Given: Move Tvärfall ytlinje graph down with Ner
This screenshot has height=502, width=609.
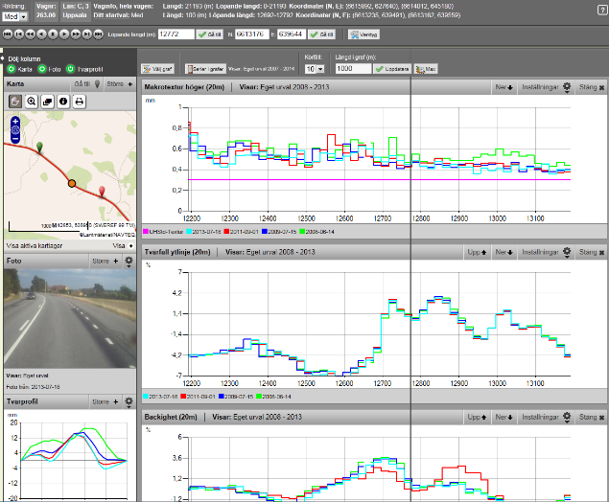Looking at the screenshot, I should click(504, 252).
